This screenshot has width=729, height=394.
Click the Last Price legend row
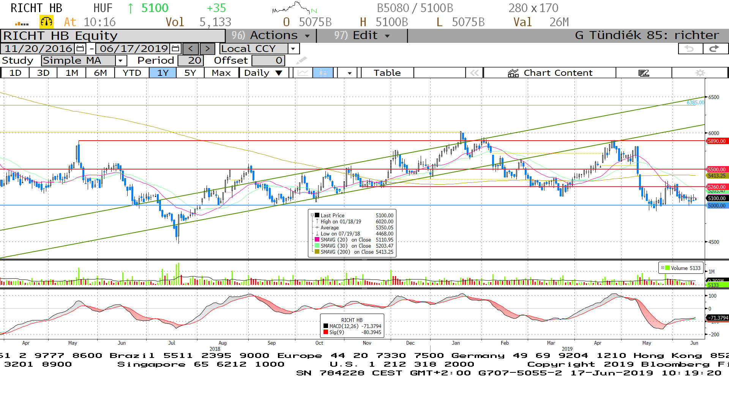tap(355, 215)
